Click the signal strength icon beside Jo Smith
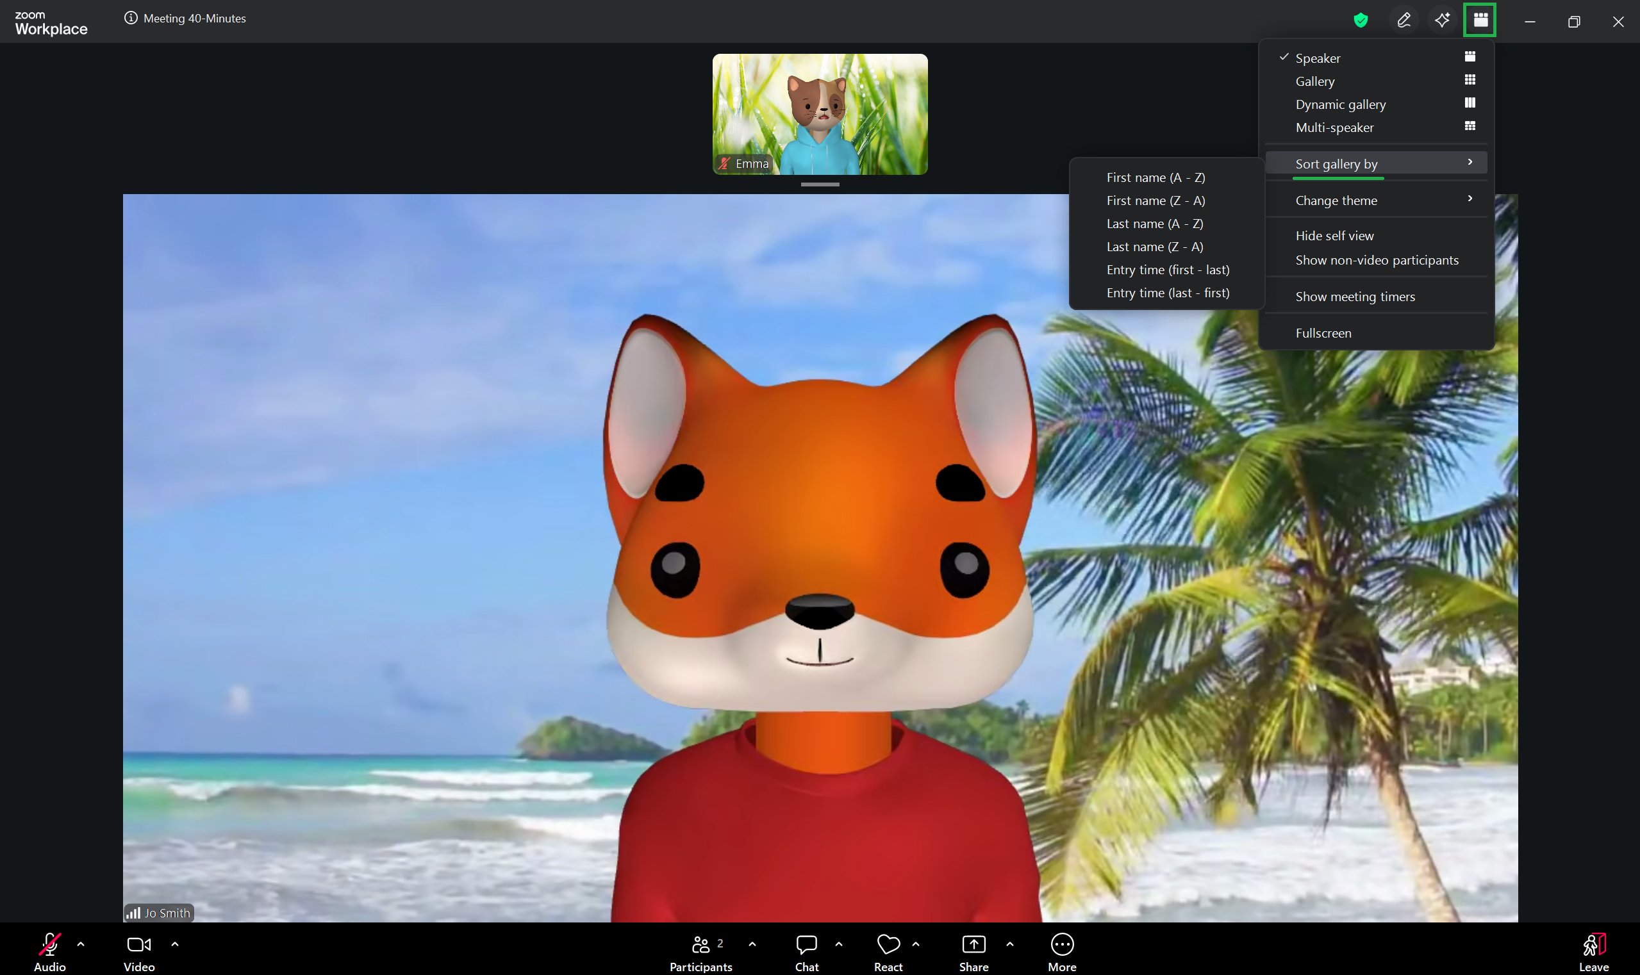 pos(133,913)
